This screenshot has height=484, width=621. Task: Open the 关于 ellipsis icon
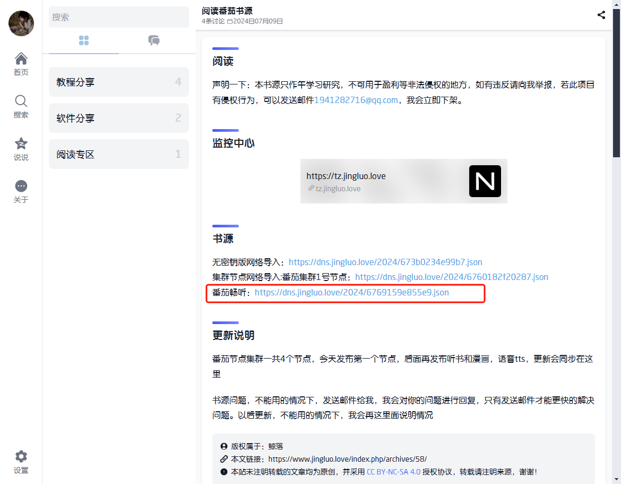21,186
